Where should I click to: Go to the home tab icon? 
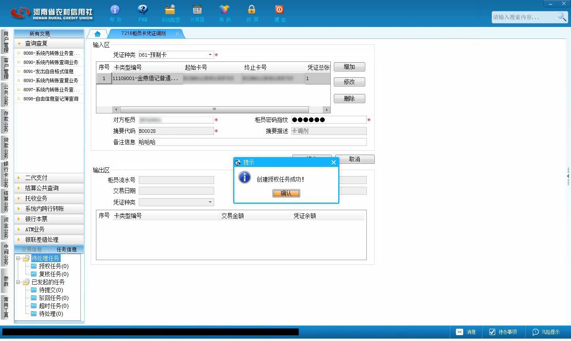click(x=97, y=34)
